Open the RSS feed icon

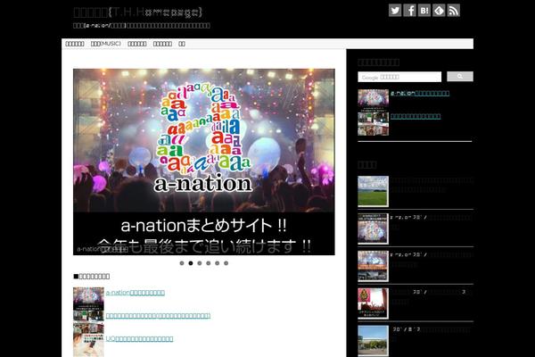pyautogui.click(x=454, y=10)
